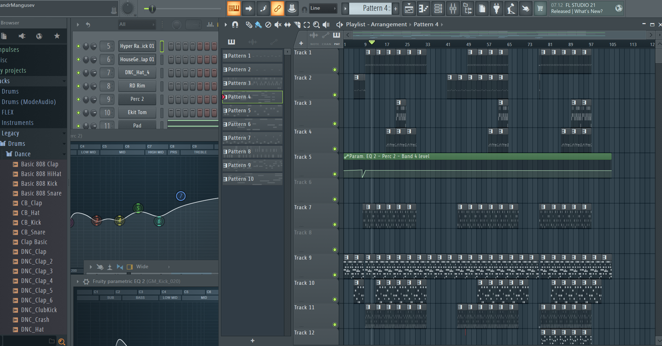The image size is (662, 346).
Task: Mute Track 1 with its green light
Action: [335, 70]
